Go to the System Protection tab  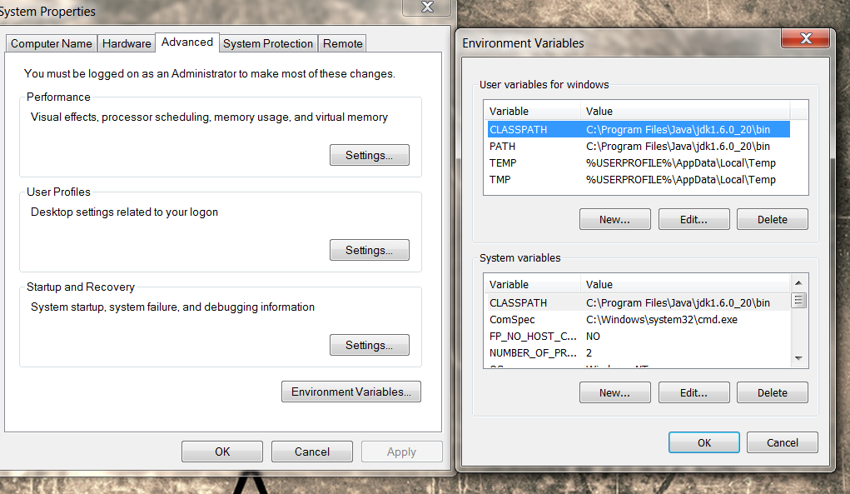point(268,43)
